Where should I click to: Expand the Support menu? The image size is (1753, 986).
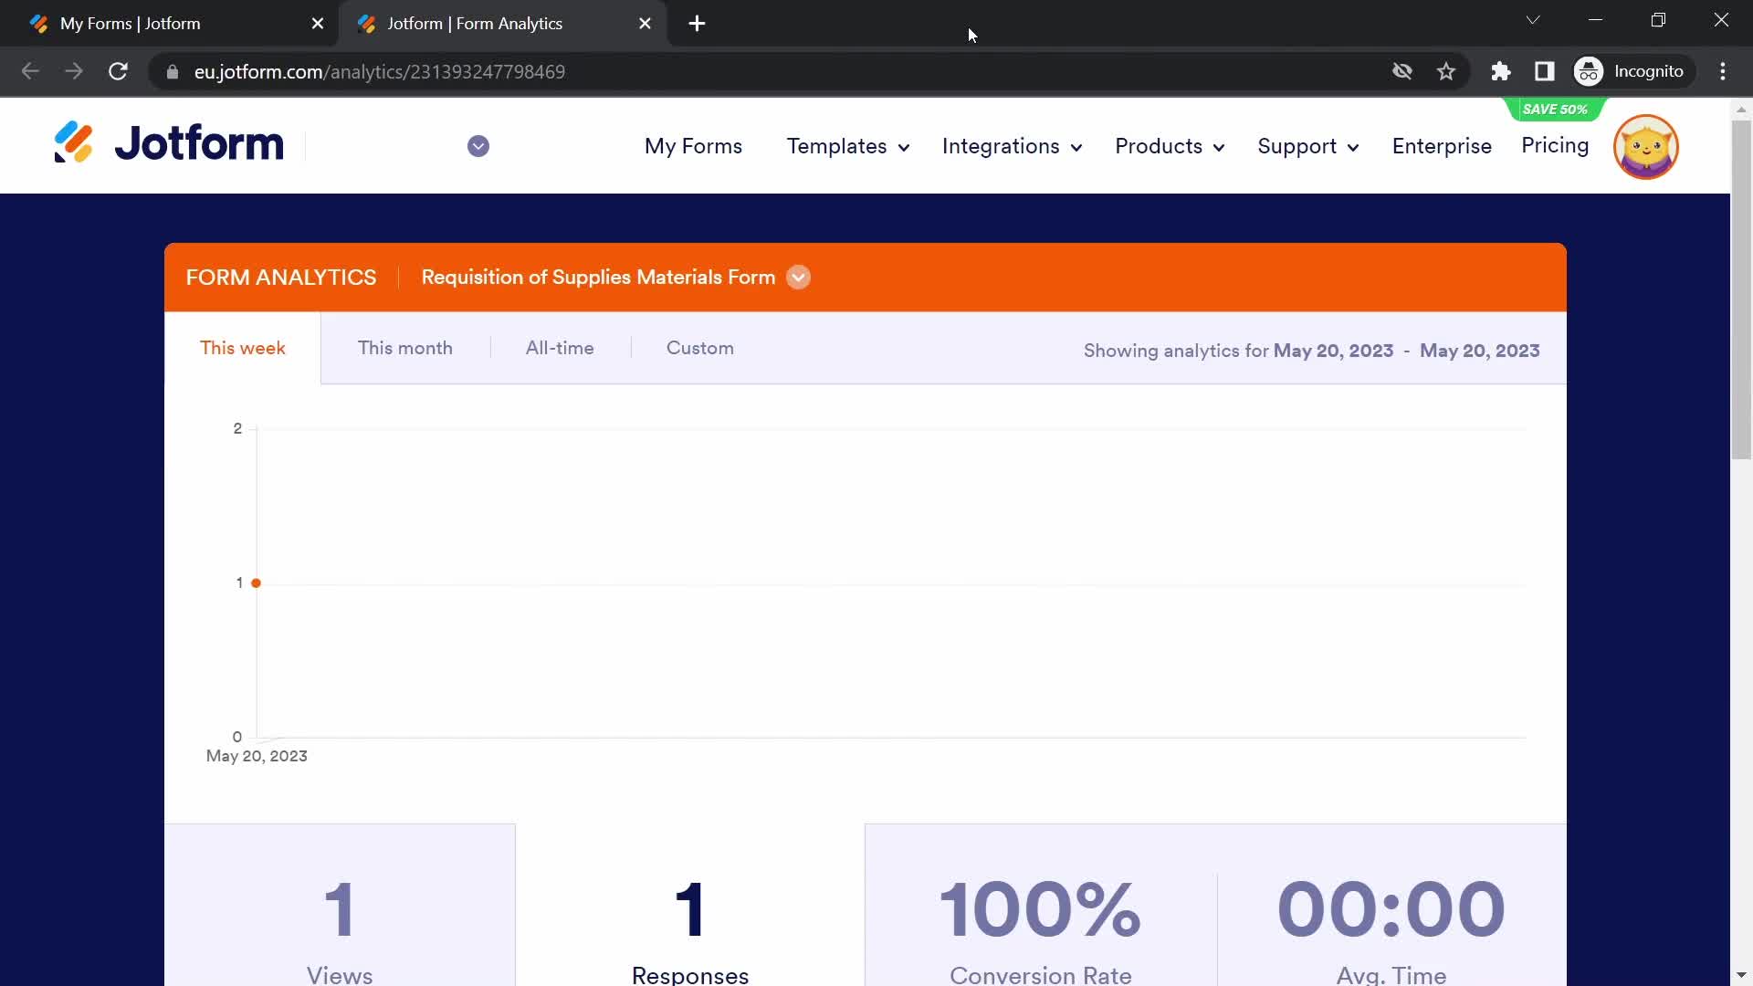(x=1308, y=146)
